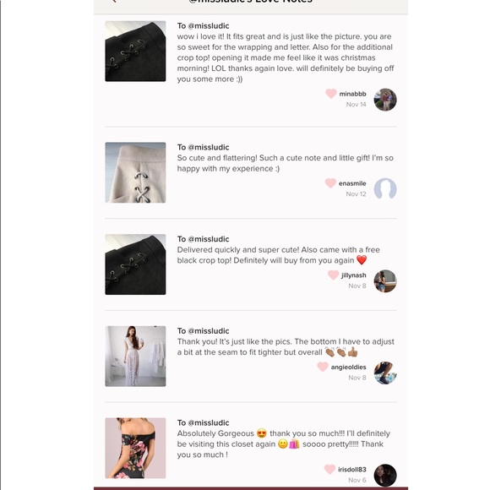Go back using the header arrow
This screenshot has width=490, height=490.
[114, 1]
